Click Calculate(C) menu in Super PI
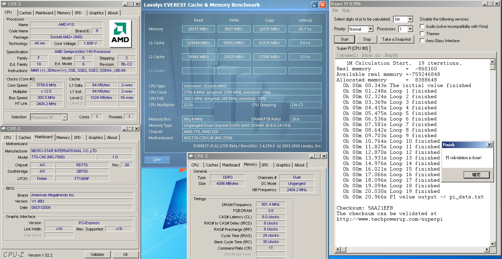This screenshot has height=259, width=502. [x=347, y=55]
